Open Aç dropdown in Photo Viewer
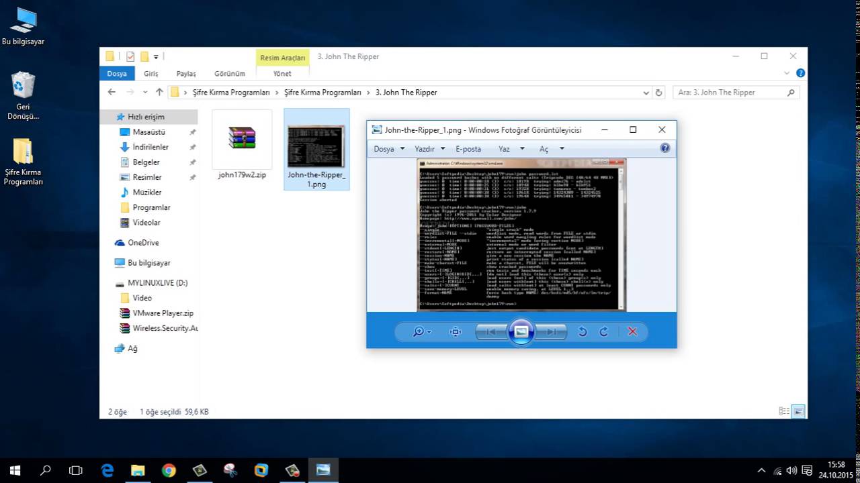This screenshot has height=483, width=860. pyautogui.click(x=552, y=149)
